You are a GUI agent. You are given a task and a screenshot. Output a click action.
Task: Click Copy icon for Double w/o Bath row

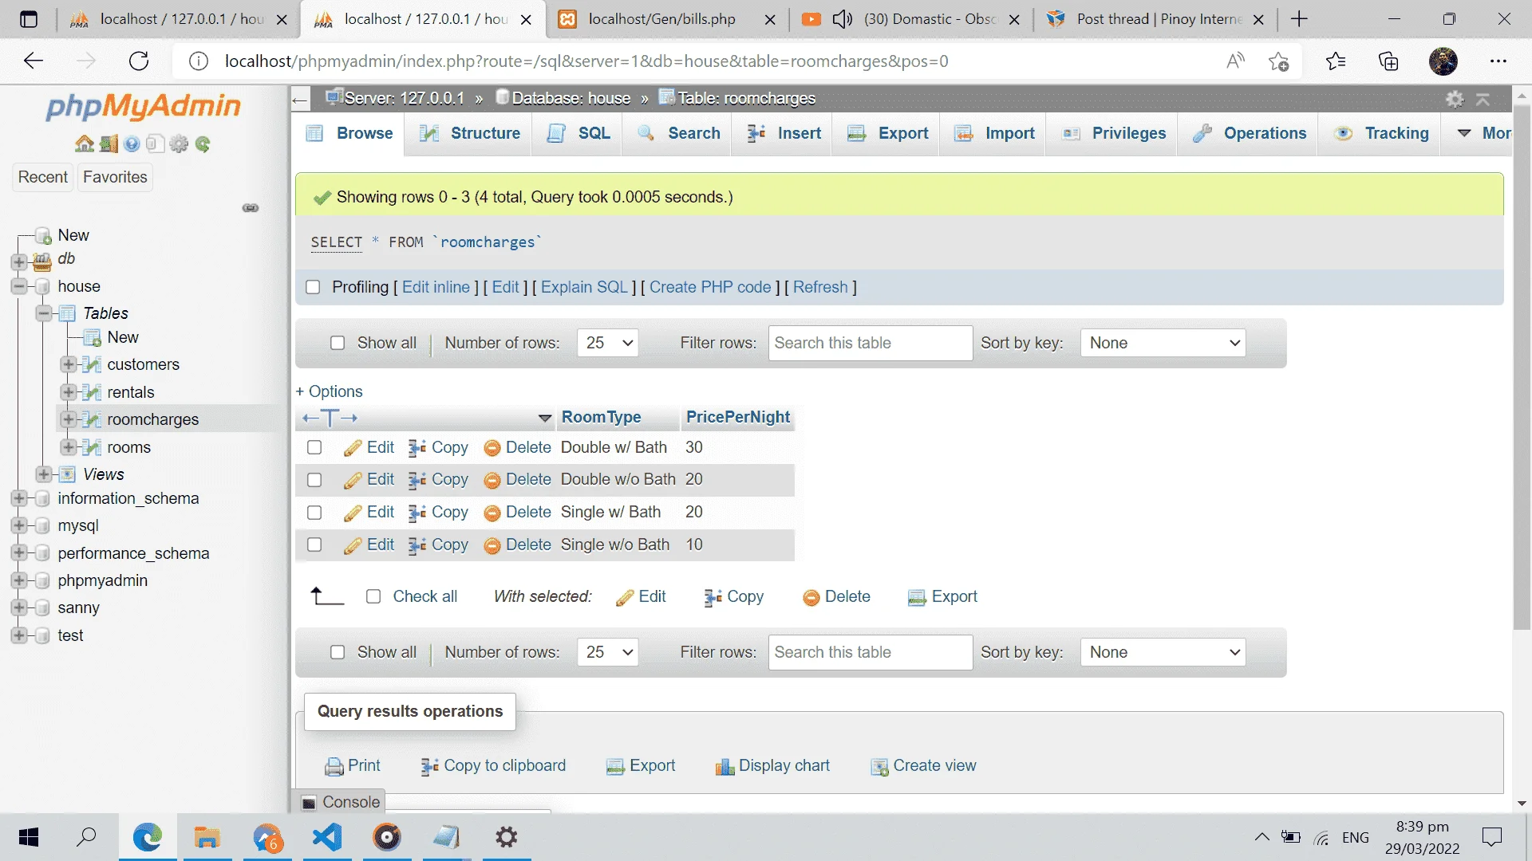point(417,480)
